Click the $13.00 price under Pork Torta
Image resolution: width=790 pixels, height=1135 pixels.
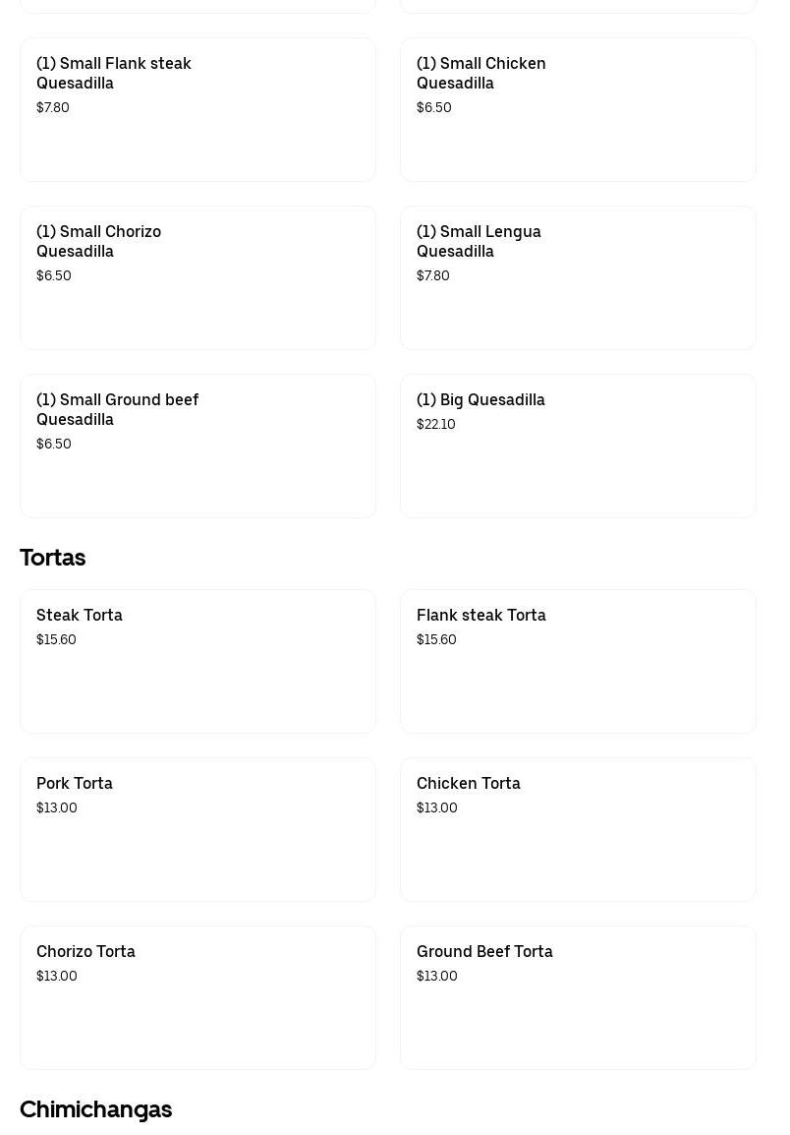[x=57, y=808]
